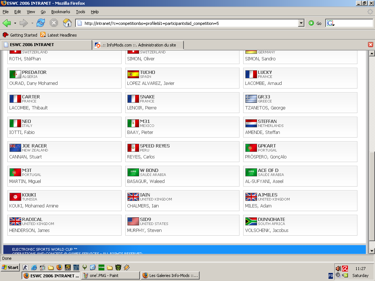Viewport: 375px width, 281px height.
Task: Open the search engine selector dropdown
Action: [x=331, y=23]
